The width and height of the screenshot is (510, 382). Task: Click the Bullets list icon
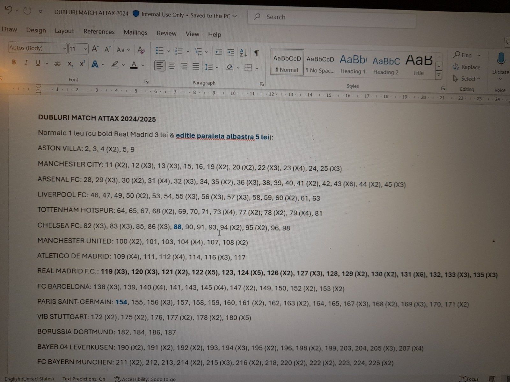tap(160, 51)
